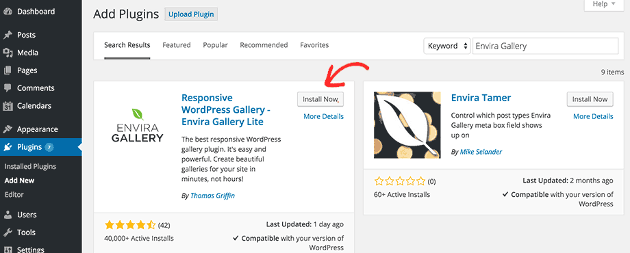Open the Keyword search type dropdown
The width and height of the screenshot is (630, 253).
(447, 46)
